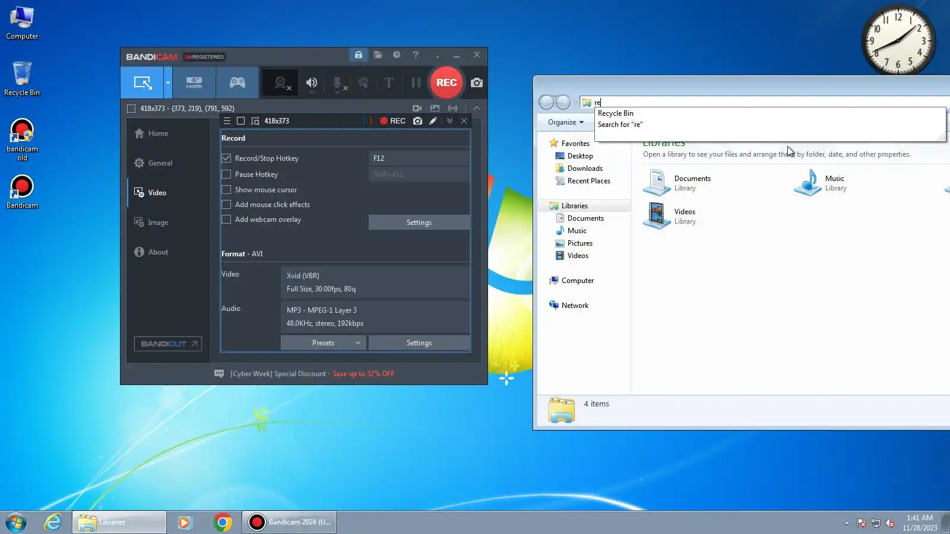Start recording with the big REC button
This screenshot has width=950, height=534.
click(446, 82)
